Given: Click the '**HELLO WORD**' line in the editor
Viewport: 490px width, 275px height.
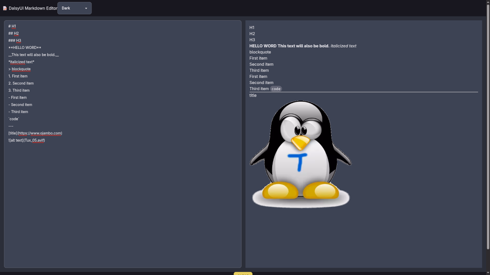Looking at the screenshot, I should pos(24,48).
